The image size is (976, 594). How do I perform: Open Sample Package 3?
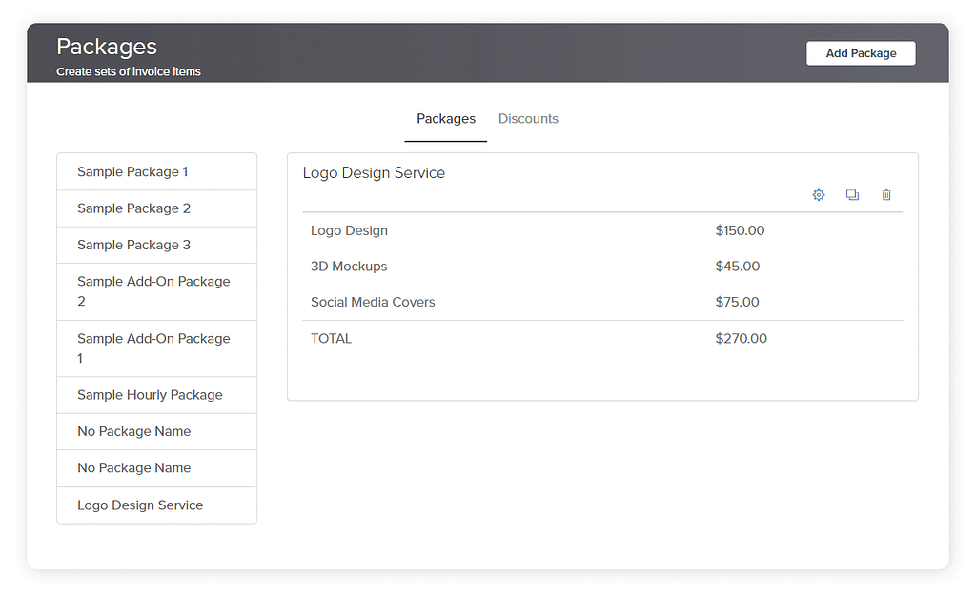pos(157,246)
